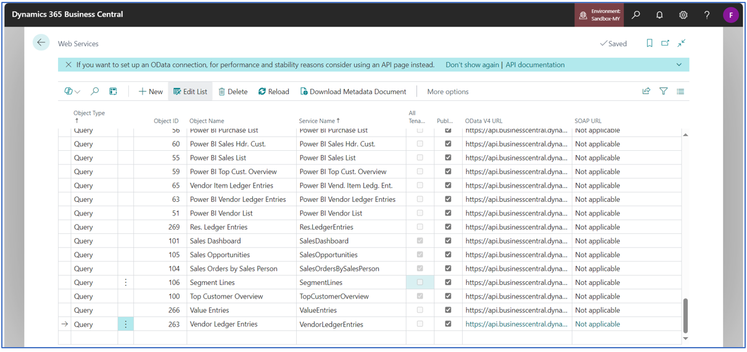Change the list layout view
This screenshot has height=352, width=747.
(680, 91)
